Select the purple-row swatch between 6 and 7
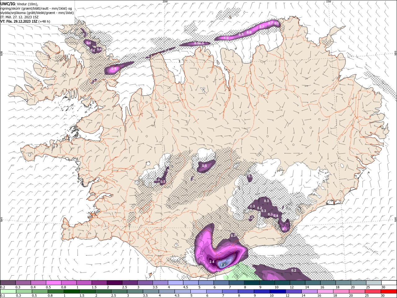 point(221,283)
